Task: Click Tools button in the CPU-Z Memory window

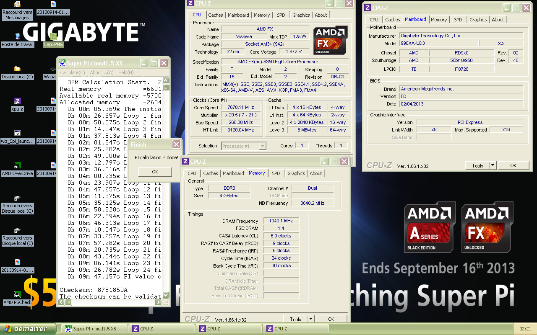Action: click(x=295, y=319)
